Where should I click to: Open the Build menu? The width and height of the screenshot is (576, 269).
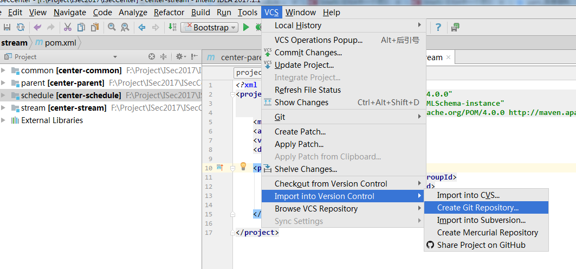200,12
